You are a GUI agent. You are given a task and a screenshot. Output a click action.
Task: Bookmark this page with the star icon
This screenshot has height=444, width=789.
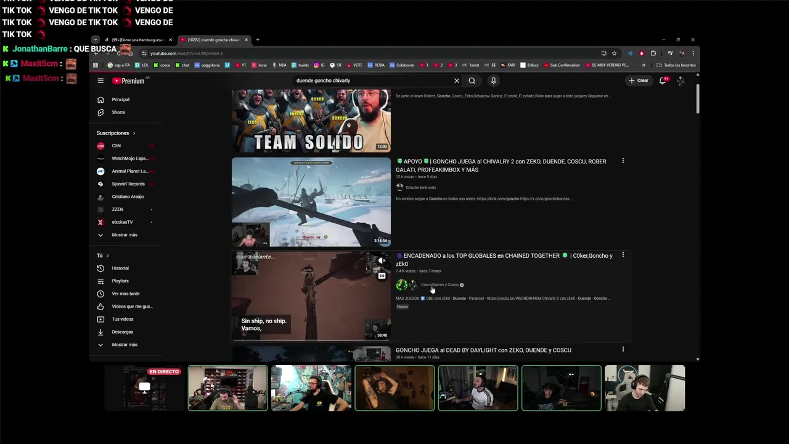pos(614,54)
